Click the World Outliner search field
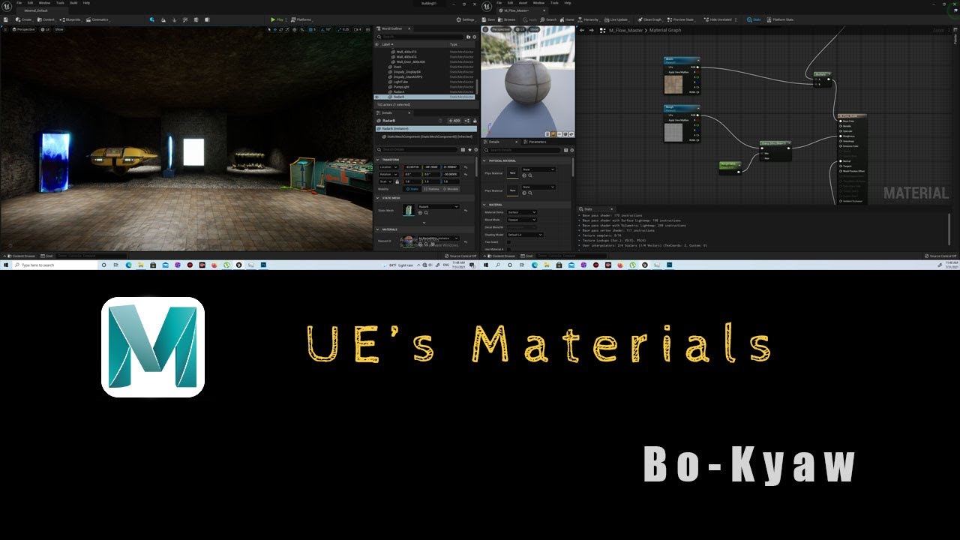The height and width of the screenshot is (540, 960). pyautogui.click(x=419, y=36)
